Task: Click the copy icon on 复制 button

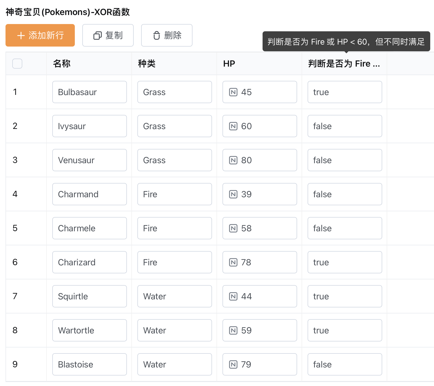Action: click(x=98, y=36)
